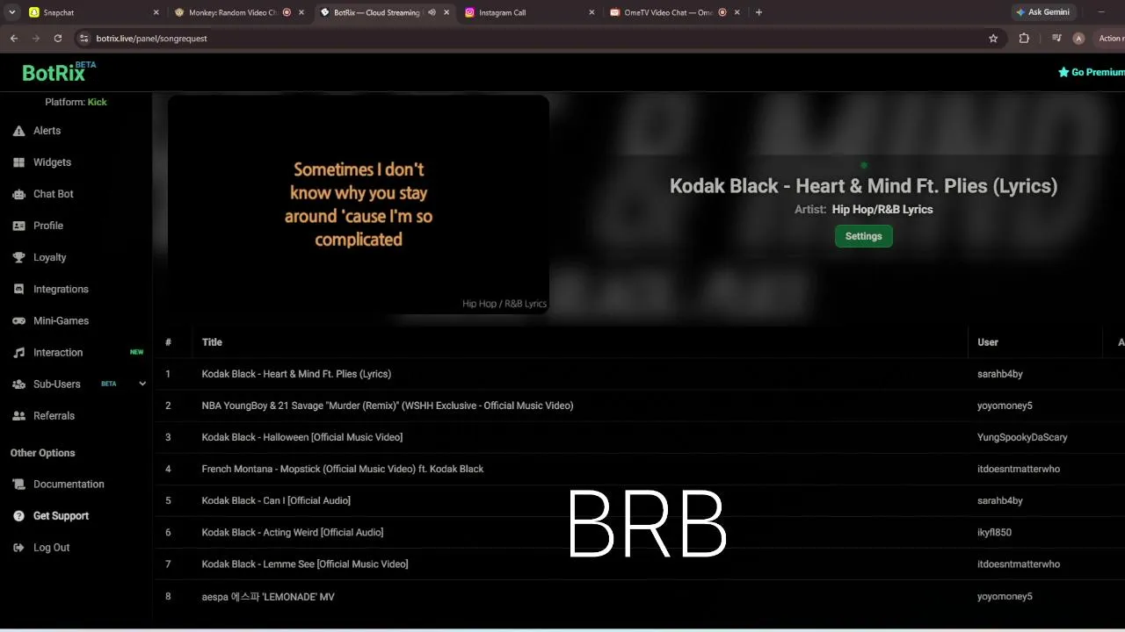
Task: Select aespa 'LEMONADE' MV row
Action: tap(640, 597)
